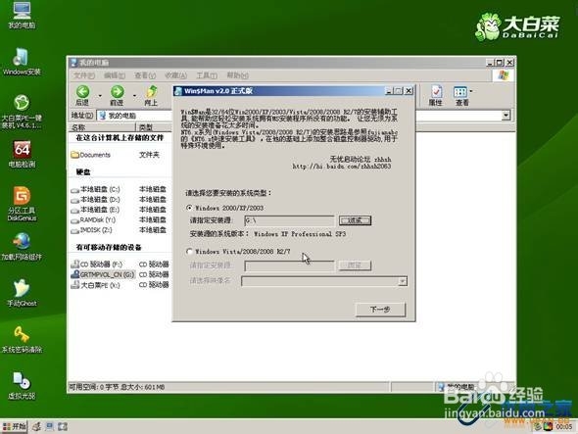Select Windows 2000/XP/2003 radio option
578x434 pixels.
pyautogui.click(x=189, y=208)
